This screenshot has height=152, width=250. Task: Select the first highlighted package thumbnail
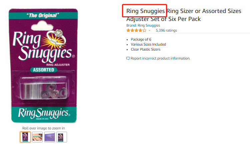25,137
